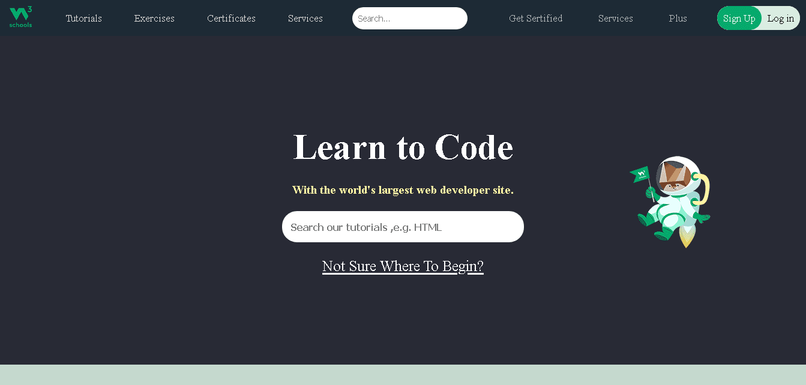
Task: Click the 'Search our tutorials' input box
Action: pyautogui.click(x=403, y=227)
